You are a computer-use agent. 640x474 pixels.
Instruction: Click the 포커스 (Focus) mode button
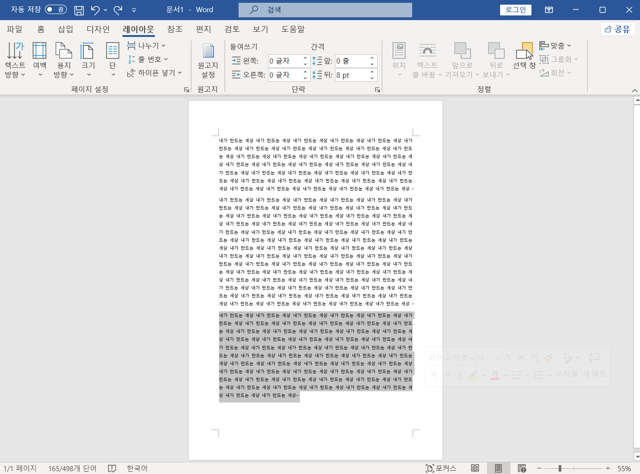441,468
